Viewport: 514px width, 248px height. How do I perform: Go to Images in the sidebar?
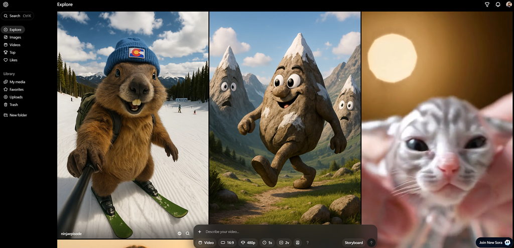coord(15,37)
